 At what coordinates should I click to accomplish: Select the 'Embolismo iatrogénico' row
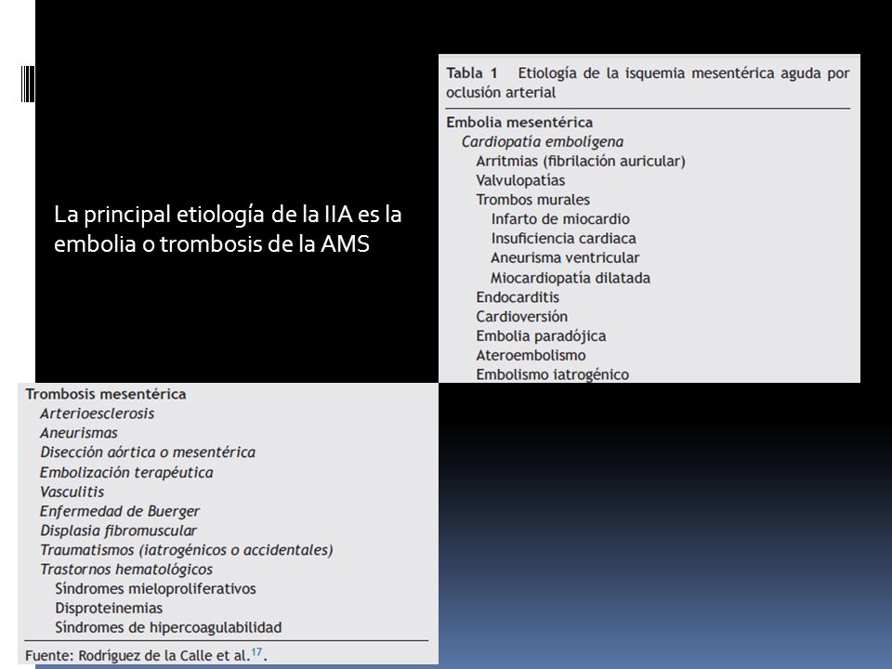(552, 374)
